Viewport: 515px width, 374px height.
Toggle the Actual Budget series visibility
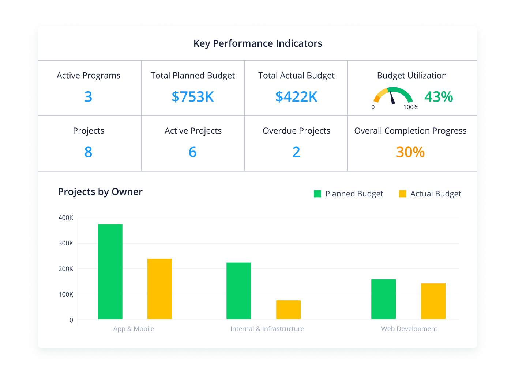[436, 194]
